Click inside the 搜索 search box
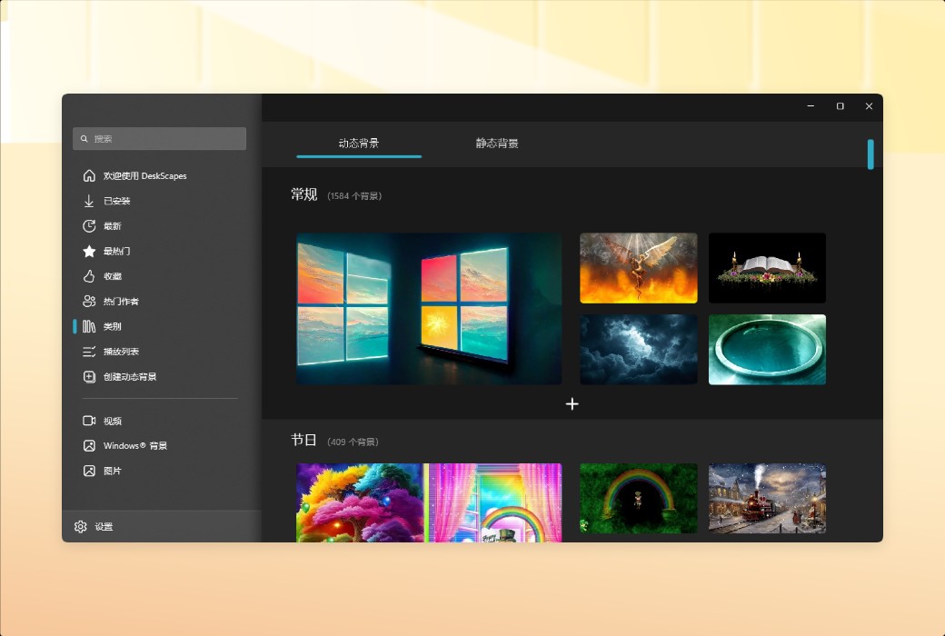This screenshot has height=636, width=945. coord(159,138)
